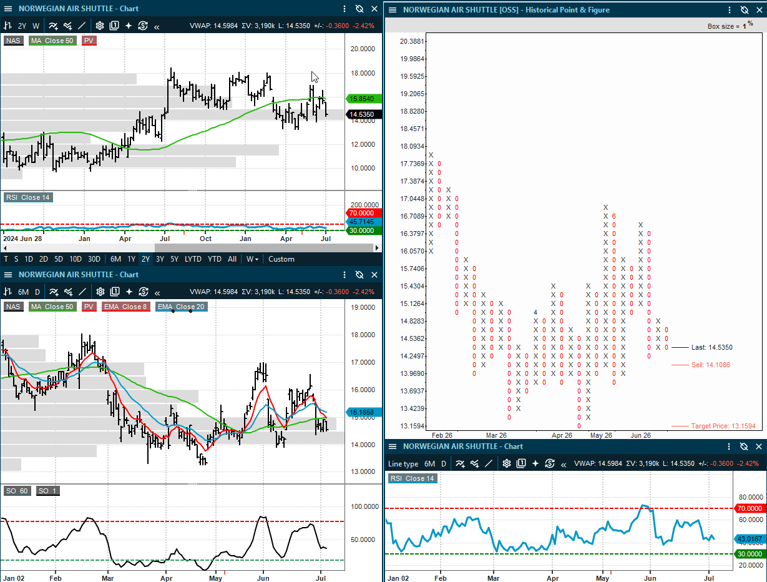
Task: Click crosshair tool in top chart toolbar
Action: pyautogui.click(x=129, y=26)
